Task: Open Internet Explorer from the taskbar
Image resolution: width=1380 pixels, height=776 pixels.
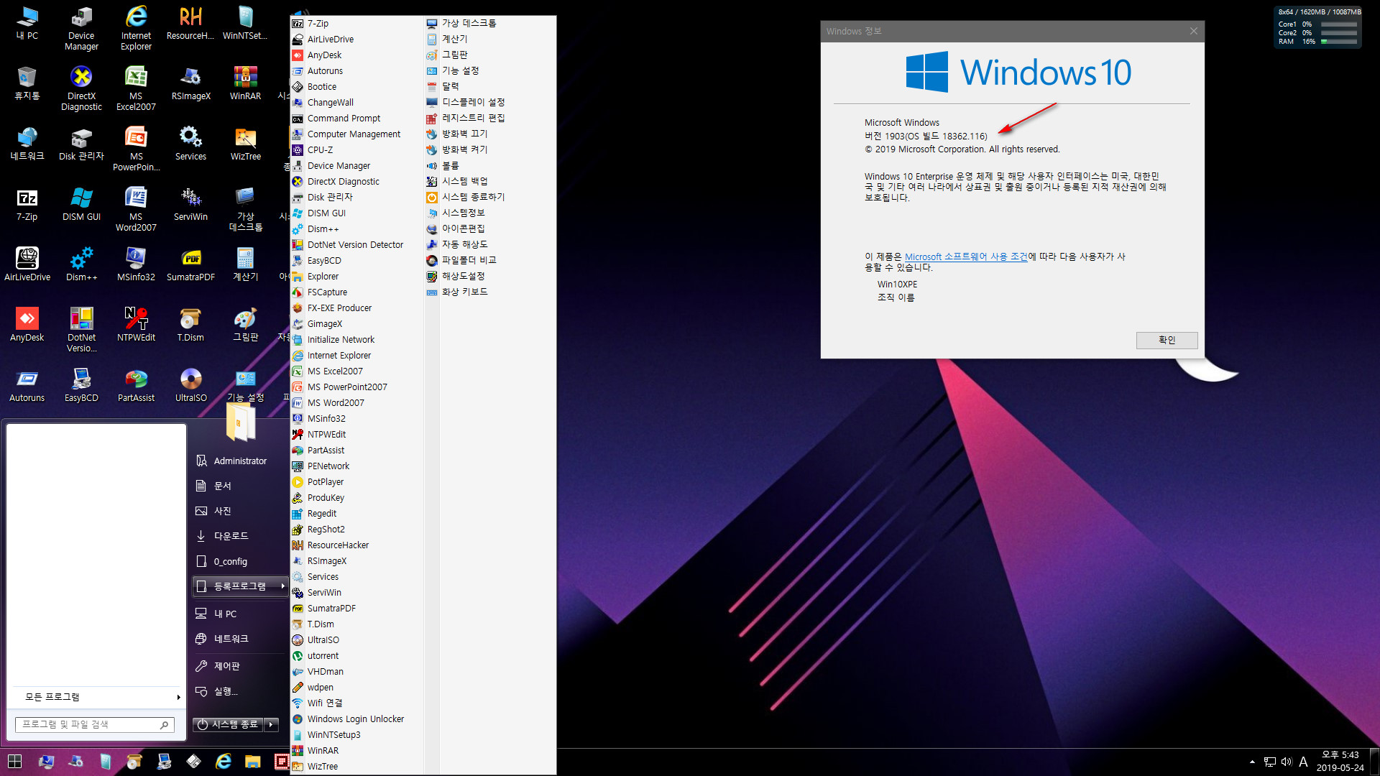Action: [224, 762]
